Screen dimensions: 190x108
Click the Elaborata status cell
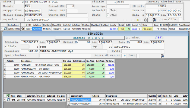[x=21, y=100]
